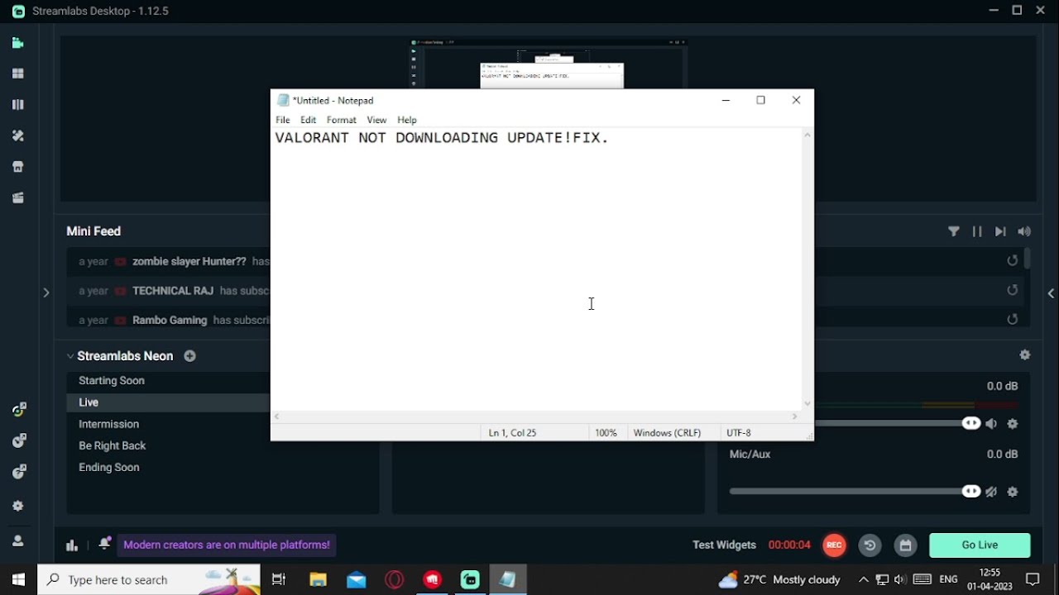Skip to the next alert in Mini Feed
This screenshot has width=1059, height=595.
[x=1000, y=232]
